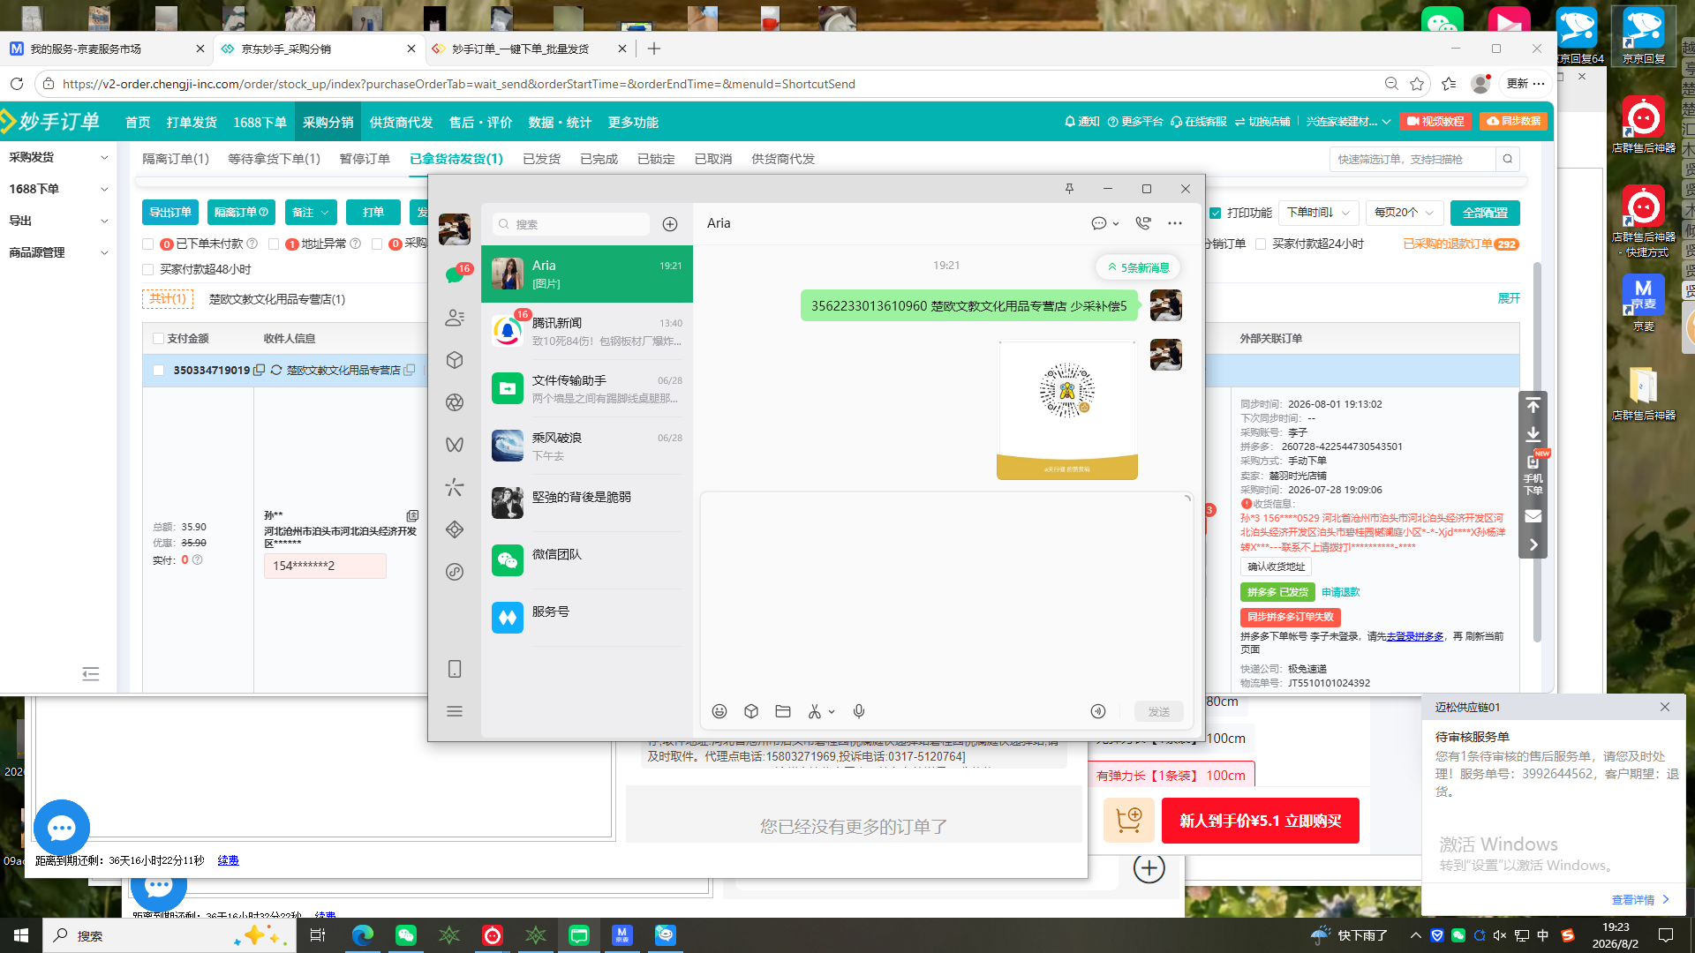Viewport: 1695px width, 953px height.
Task: Jump to page top with floating arrow
Action: [1533, 405]
